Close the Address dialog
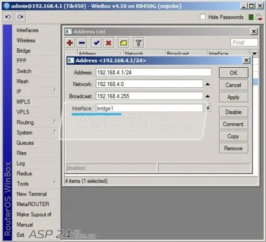The width and height of the screenshot is (266, 242). 247,60
